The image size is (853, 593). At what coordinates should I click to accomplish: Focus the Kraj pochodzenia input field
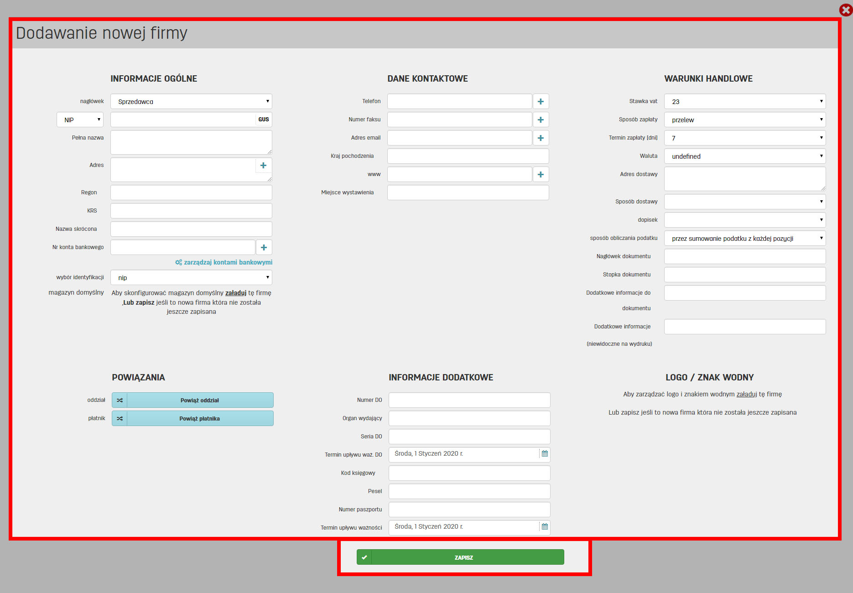(x=468, y=156)
